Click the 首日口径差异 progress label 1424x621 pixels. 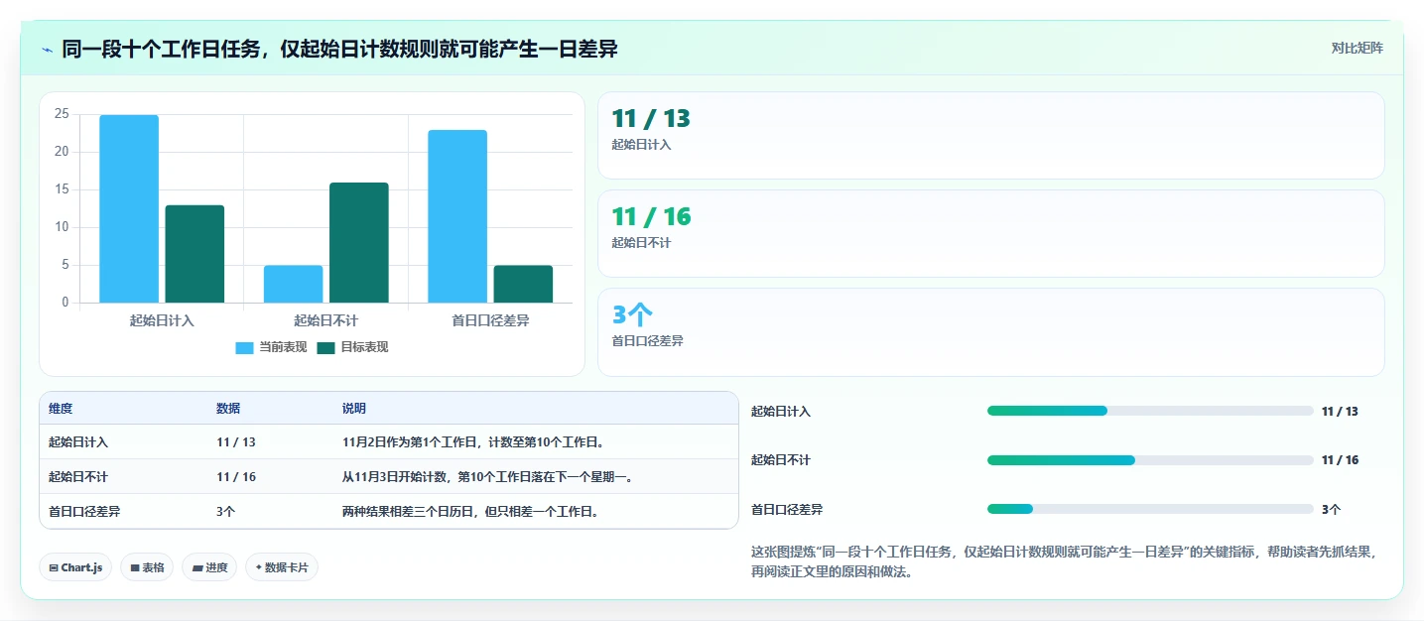(x=787, y=509)
